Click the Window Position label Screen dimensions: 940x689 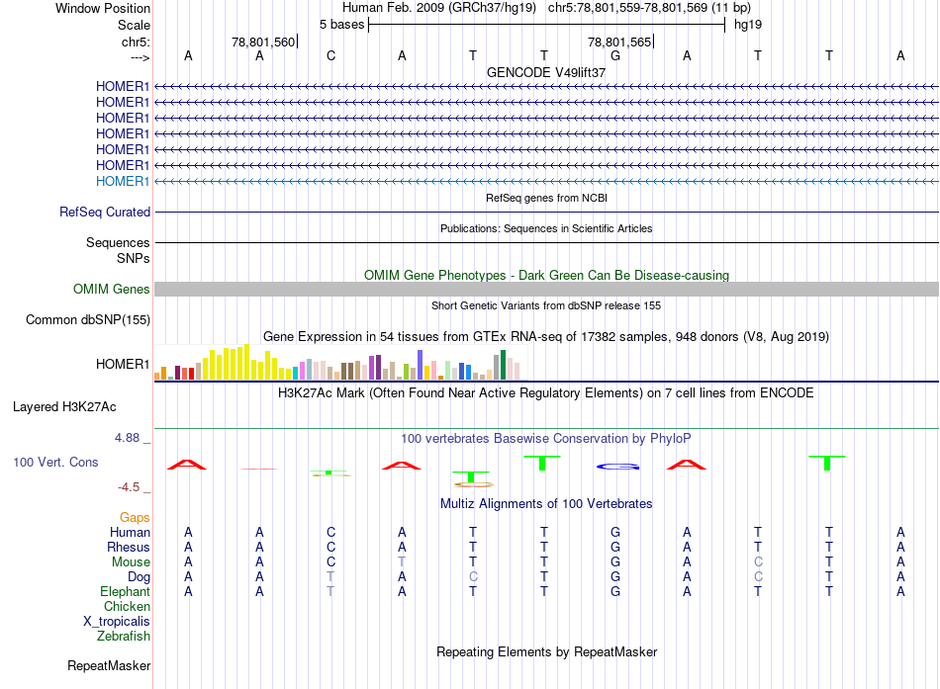(103, 8)
